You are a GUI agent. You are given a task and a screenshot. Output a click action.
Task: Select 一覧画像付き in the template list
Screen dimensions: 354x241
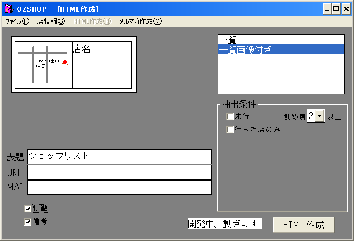(280, 49)
